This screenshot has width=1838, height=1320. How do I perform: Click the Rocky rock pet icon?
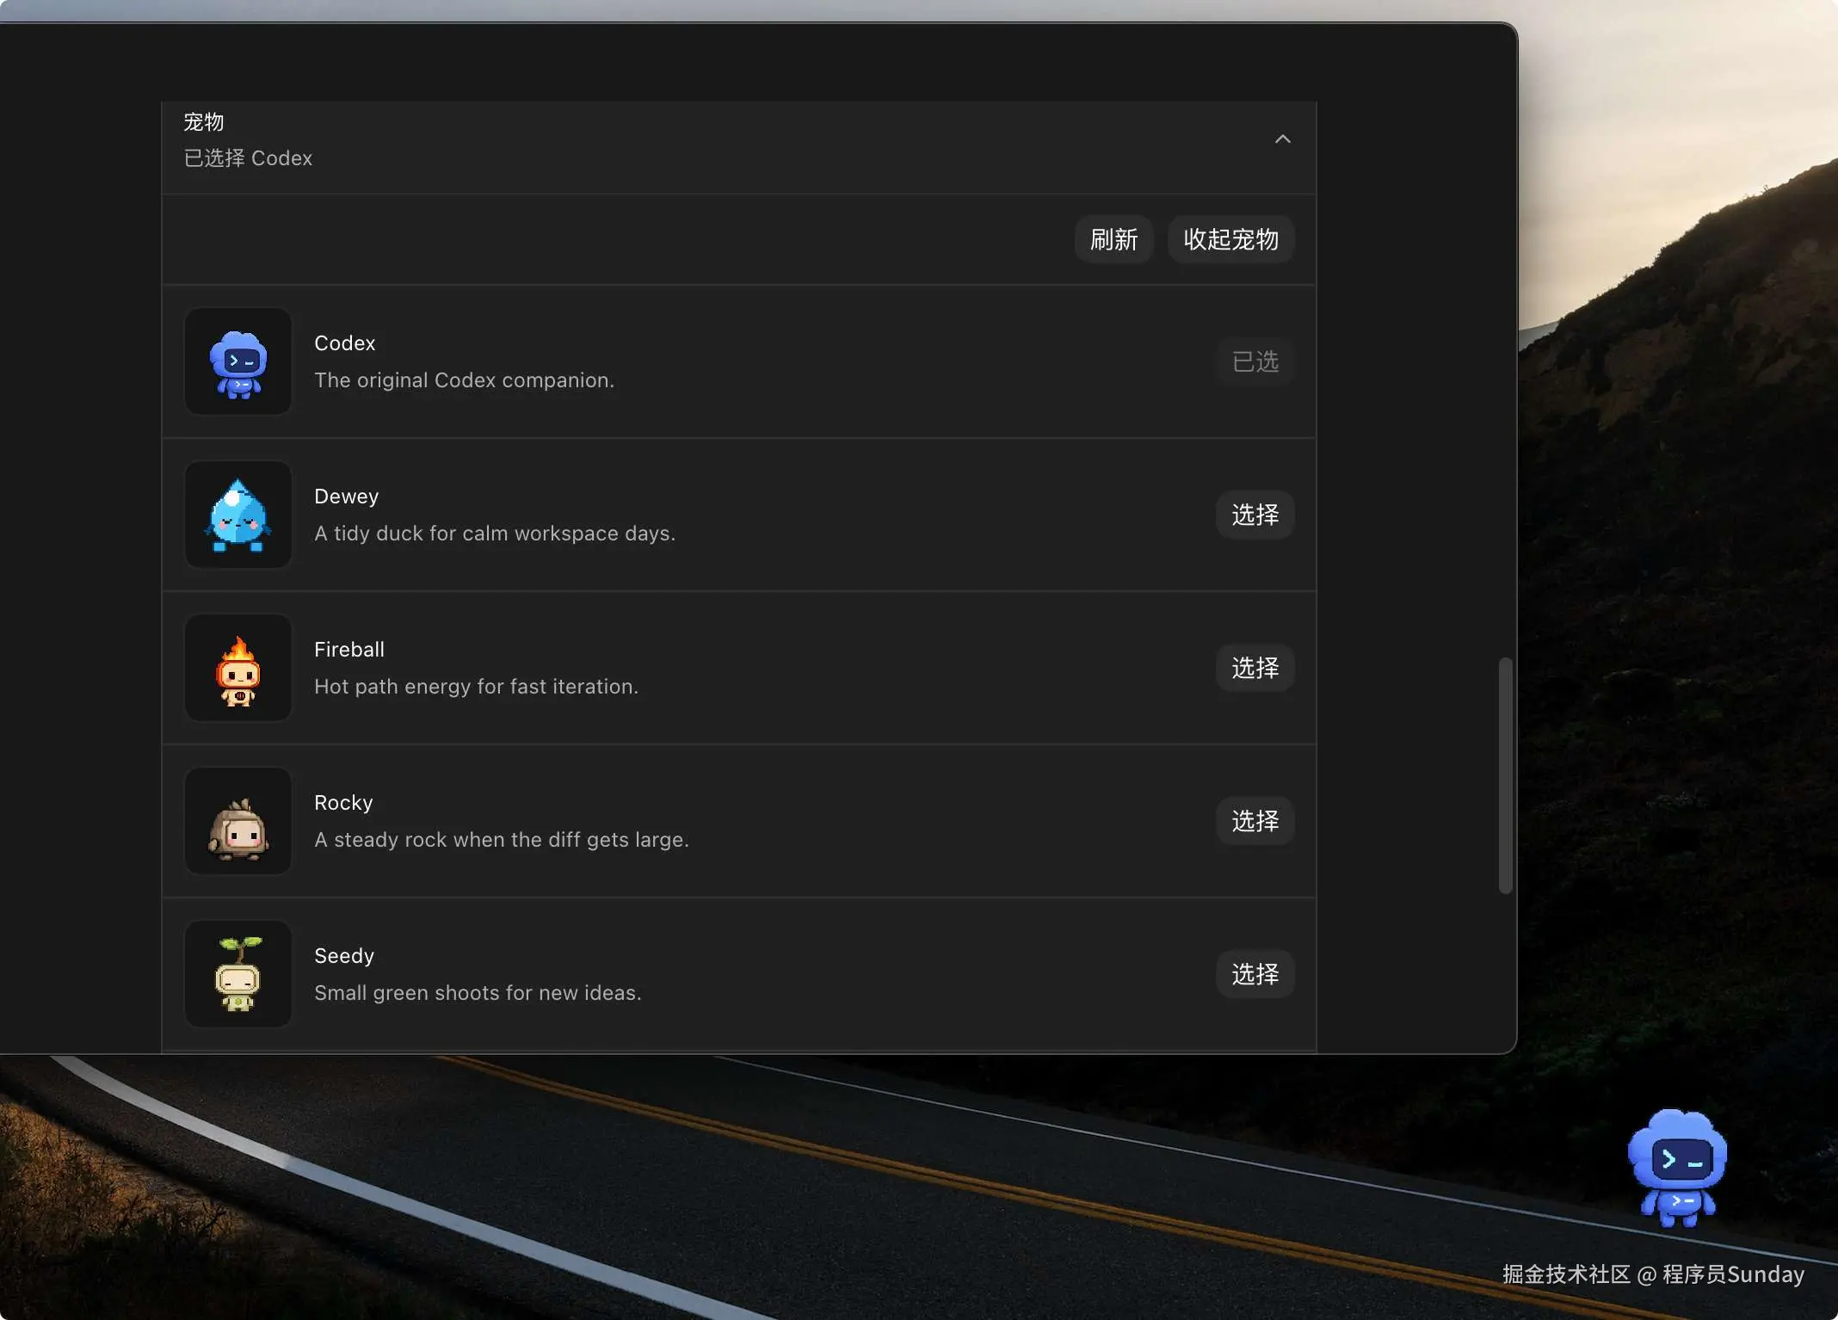click(x=238, y=821)
